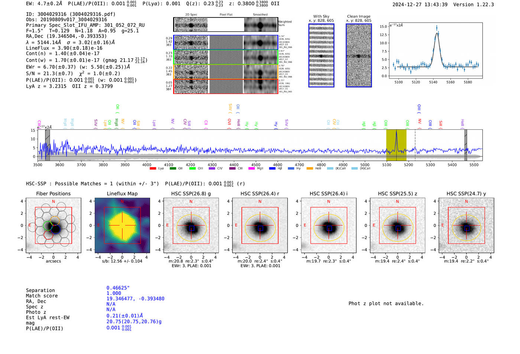Viewport: 520px width, 354px height.
Task: Click the Clean Image panel
Action: click(359, 55)
